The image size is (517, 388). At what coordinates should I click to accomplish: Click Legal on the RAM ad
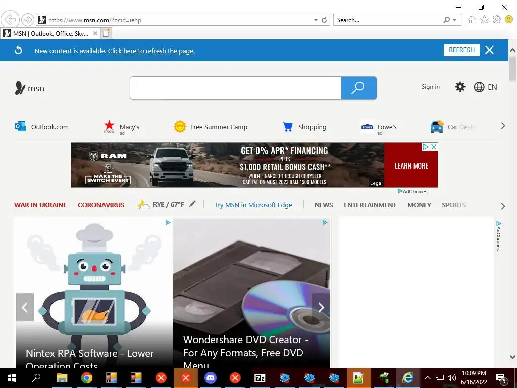click(x=376, y=183)
